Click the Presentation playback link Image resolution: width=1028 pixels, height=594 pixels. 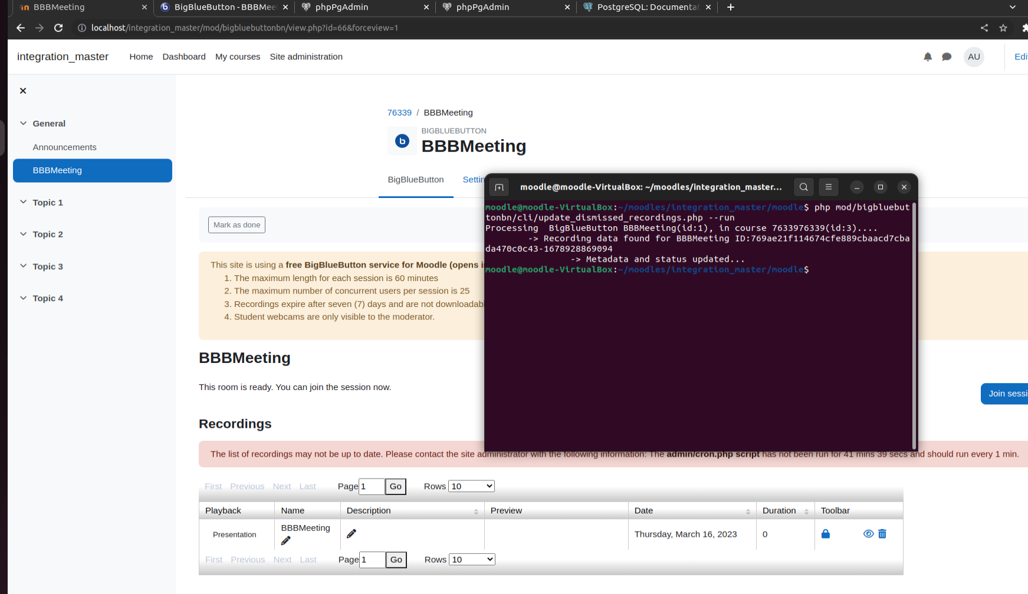pyautogui.click(x=235, y=534)
